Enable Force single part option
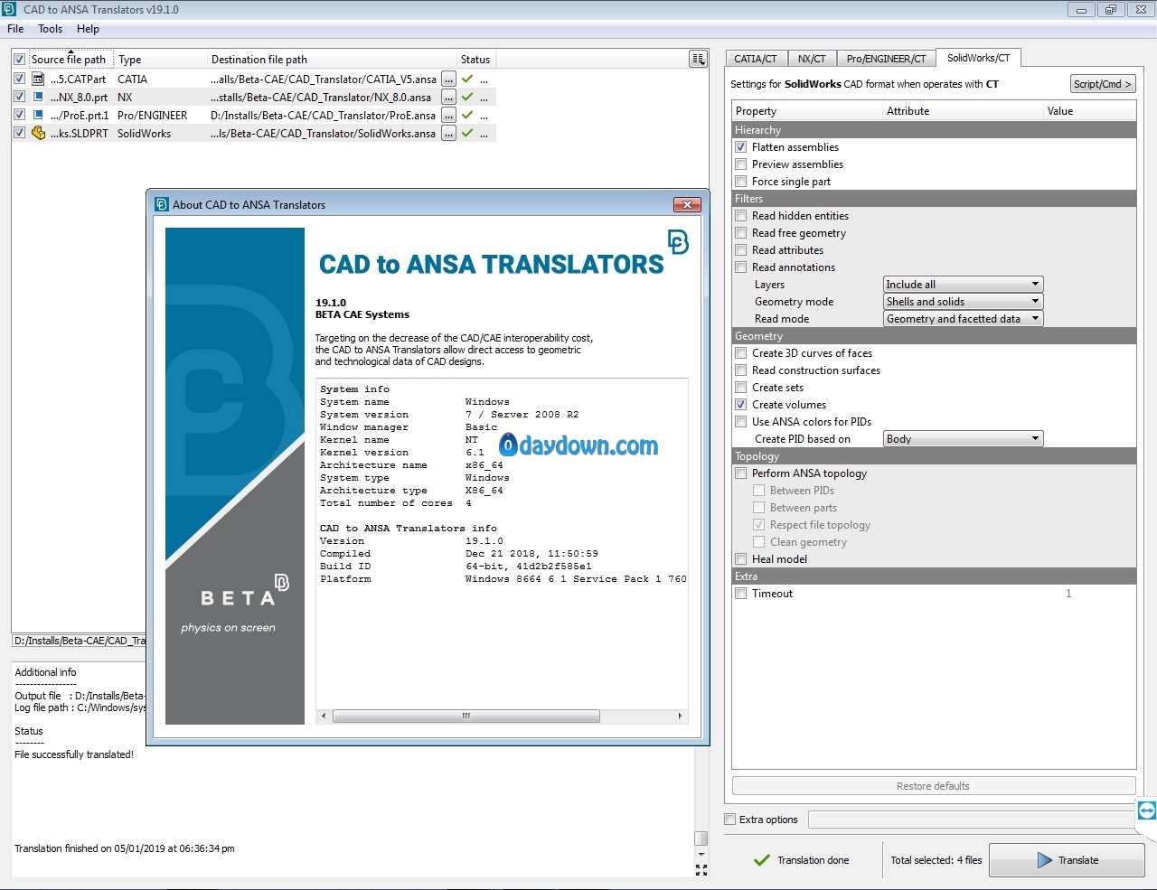The height and width of the screenshot is (890, 1157). 741,182
